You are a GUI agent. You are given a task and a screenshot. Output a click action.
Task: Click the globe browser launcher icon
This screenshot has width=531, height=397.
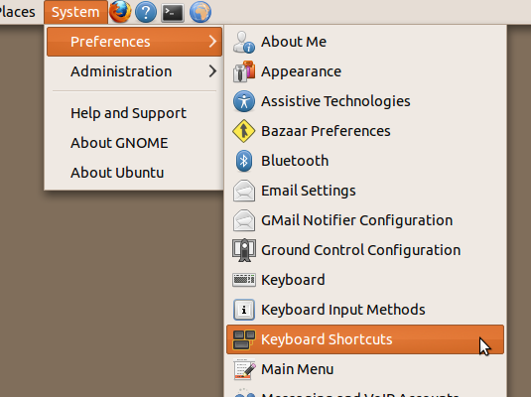tap(200, 12)
